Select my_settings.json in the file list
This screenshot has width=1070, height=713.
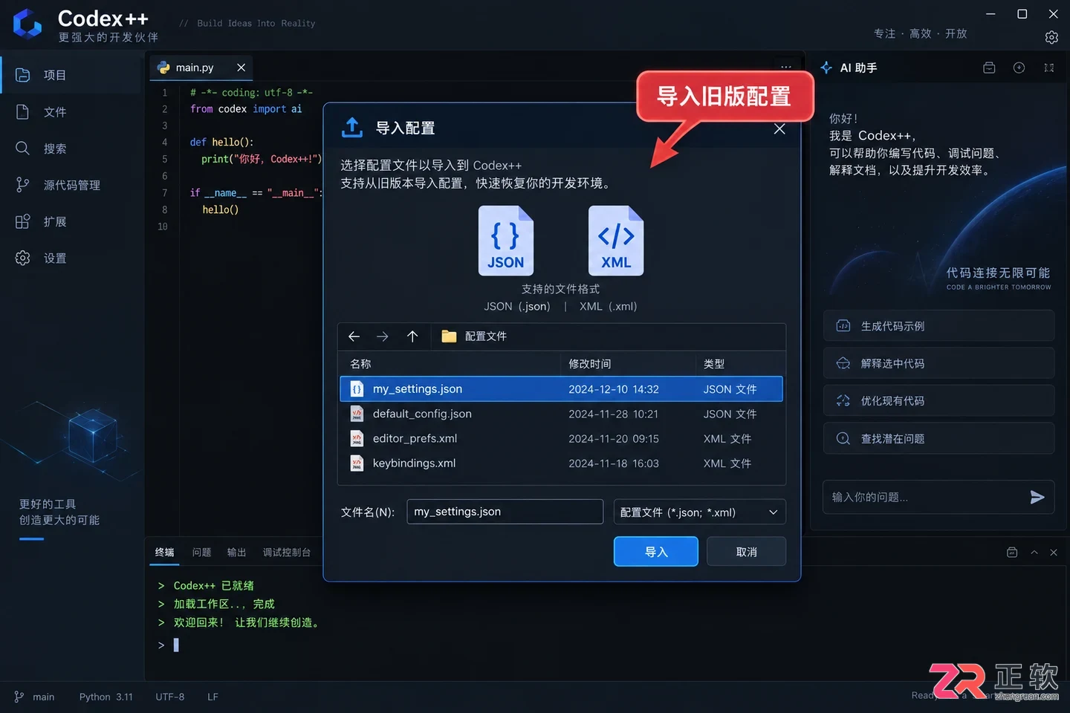pyautogui.click(x=562, y=389)
